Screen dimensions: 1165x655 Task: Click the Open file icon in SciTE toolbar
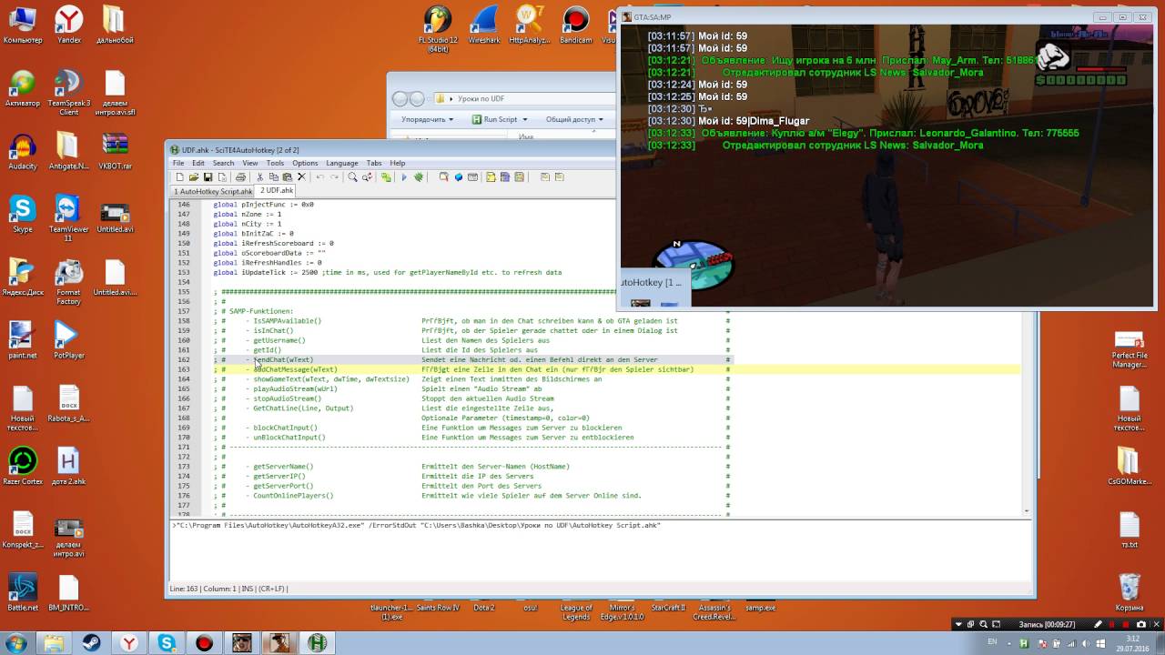pyautogui.click(x=194, y=176)
